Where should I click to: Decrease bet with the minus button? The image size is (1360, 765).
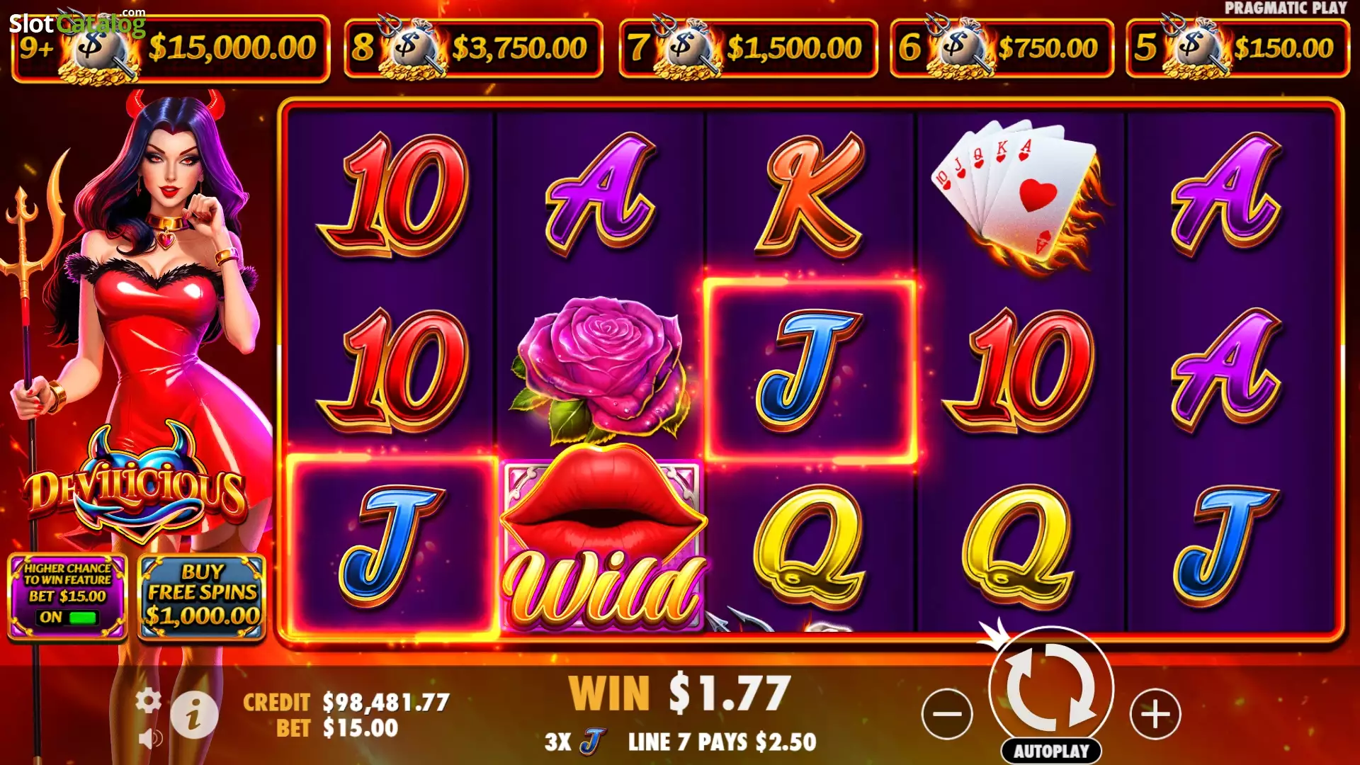pyautogui.click(x=947, y=713)
